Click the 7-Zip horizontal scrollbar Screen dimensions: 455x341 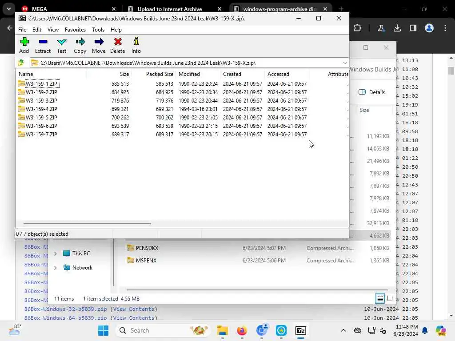87,224
